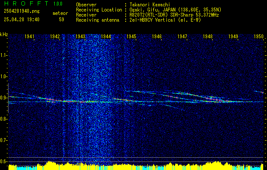The height and width of the screenshot is (170, 267).
Task: Click time marker 1946
Action: point(157,36)
